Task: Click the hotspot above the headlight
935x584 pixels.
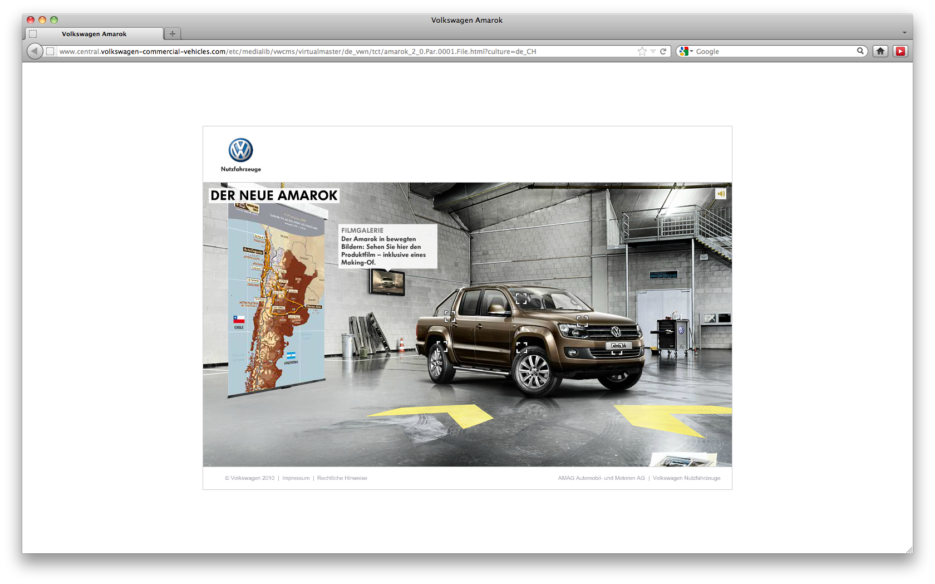Action: (583, 321)
